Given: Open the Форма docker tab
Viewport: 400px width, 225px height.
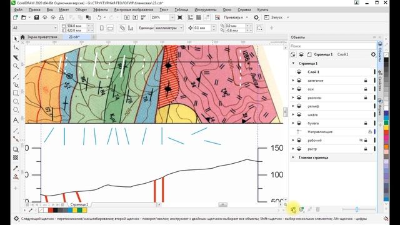Looking at the screenshot, I should point(380,107).
